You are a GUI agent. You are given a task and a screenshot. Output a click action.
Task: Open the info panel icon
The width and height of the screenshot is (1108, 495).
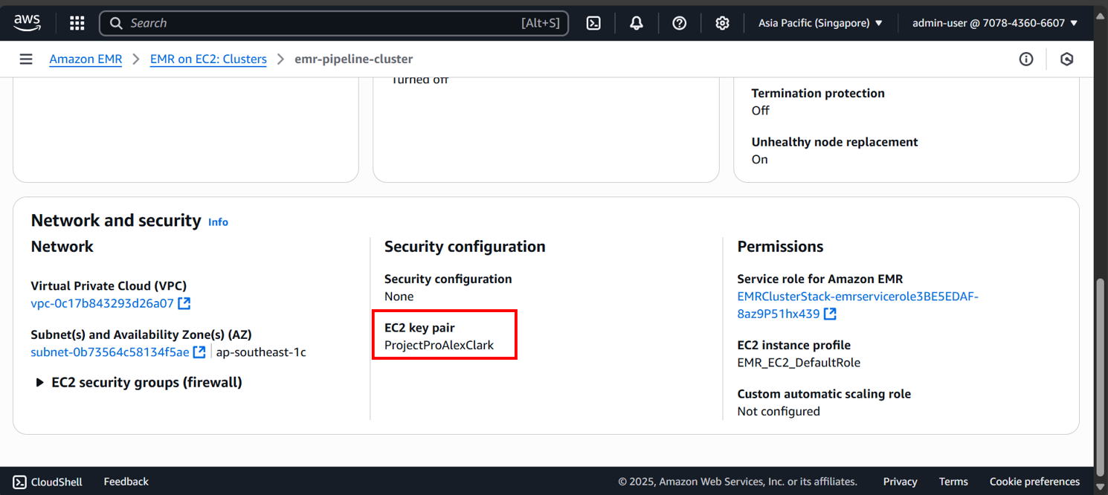click(x=1026, y=59)
